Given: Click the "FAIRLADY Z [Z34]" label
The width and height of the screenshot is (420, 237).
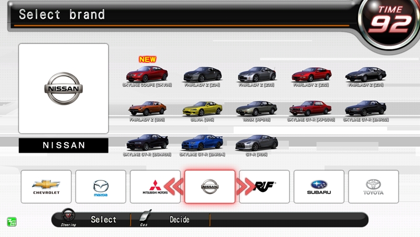Looking at the screenshot, I should point(202,85).
